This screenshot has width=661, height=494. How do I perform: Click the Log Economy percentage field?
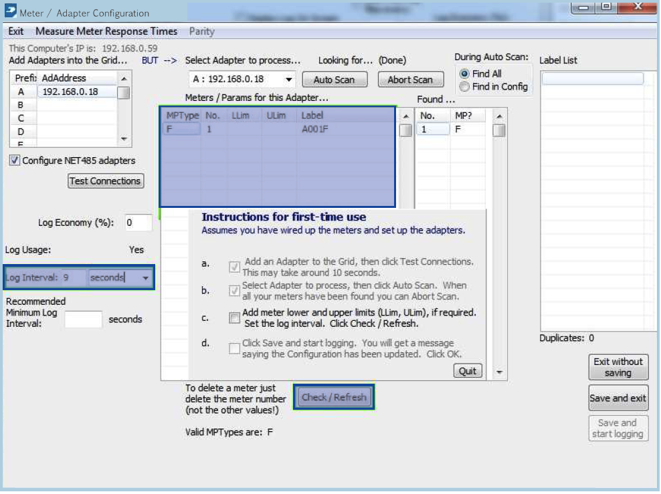(x=138, y=223)
